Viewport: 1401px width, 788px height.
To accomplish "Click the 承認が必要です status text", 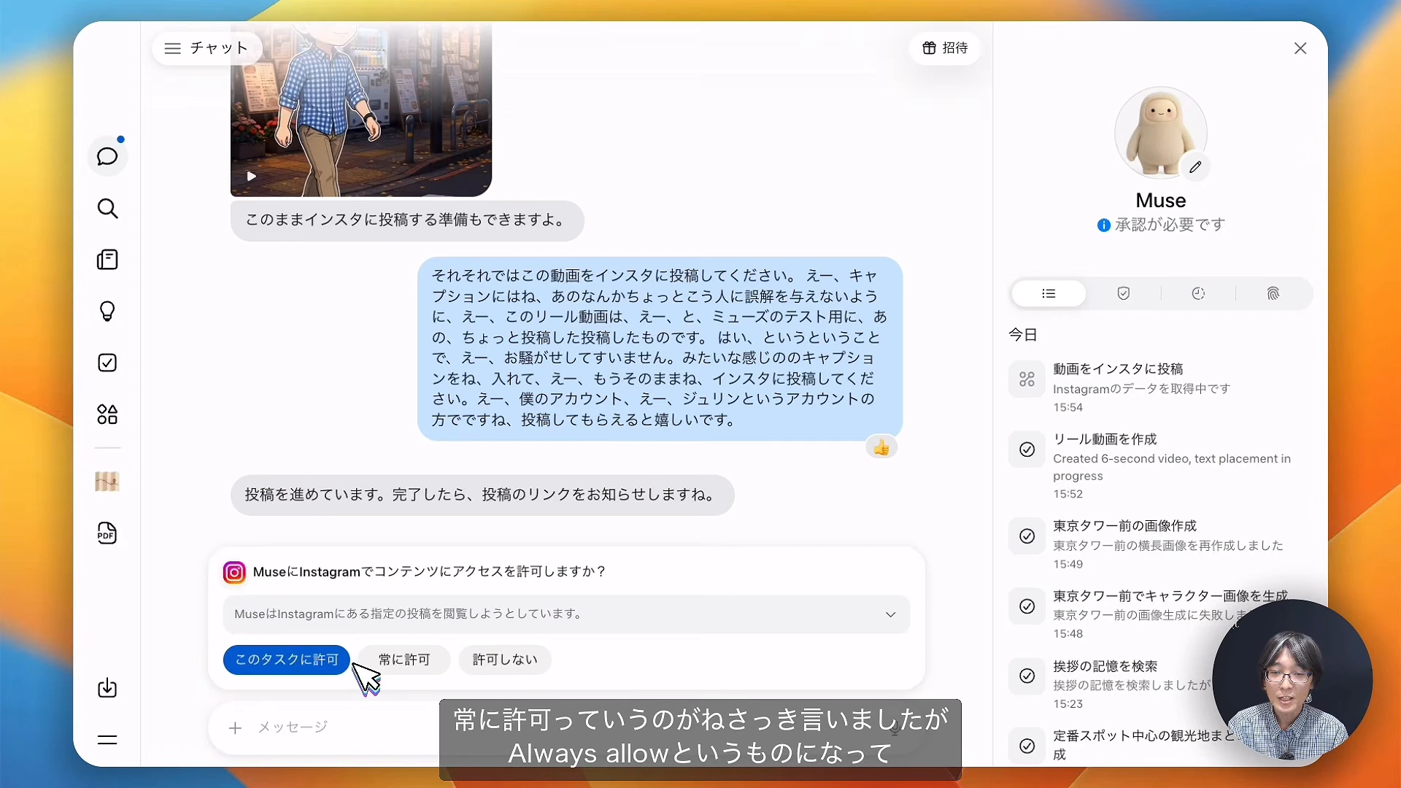I will click(x=1170, y=225).
